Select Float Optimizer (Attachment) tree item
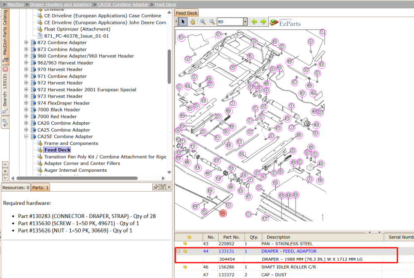414x278 pixels. 77,29
